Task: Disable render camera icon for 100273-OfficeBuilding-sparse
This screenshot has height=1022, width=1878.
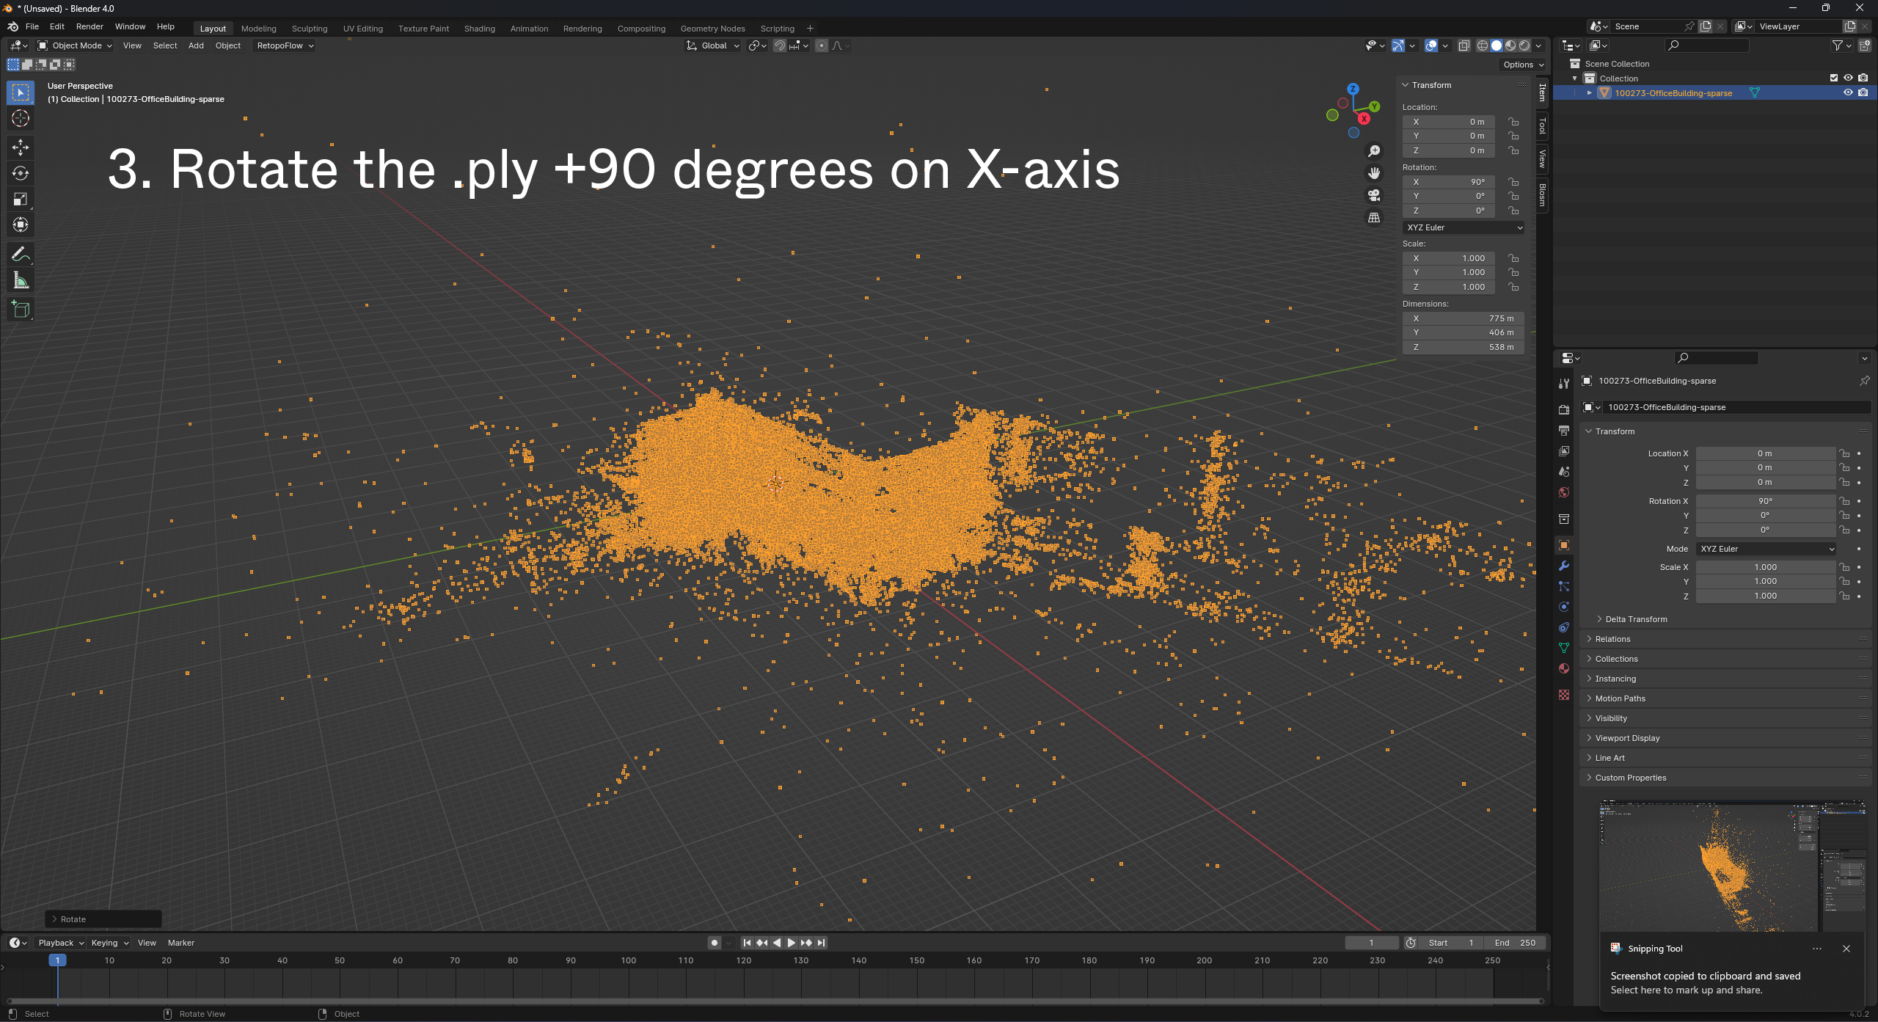Action: (x=1863, y=92)
